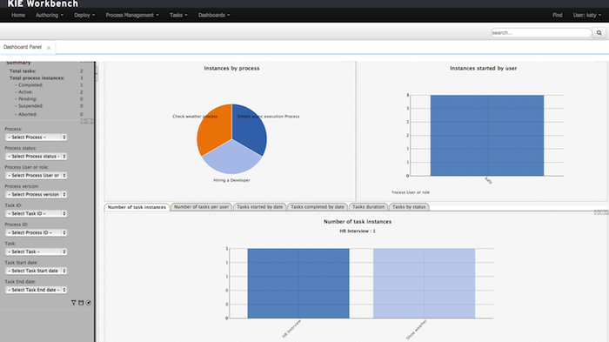Click the Aborted: row label
Viewport: 609px width, 342px height.
click(28, 115)
